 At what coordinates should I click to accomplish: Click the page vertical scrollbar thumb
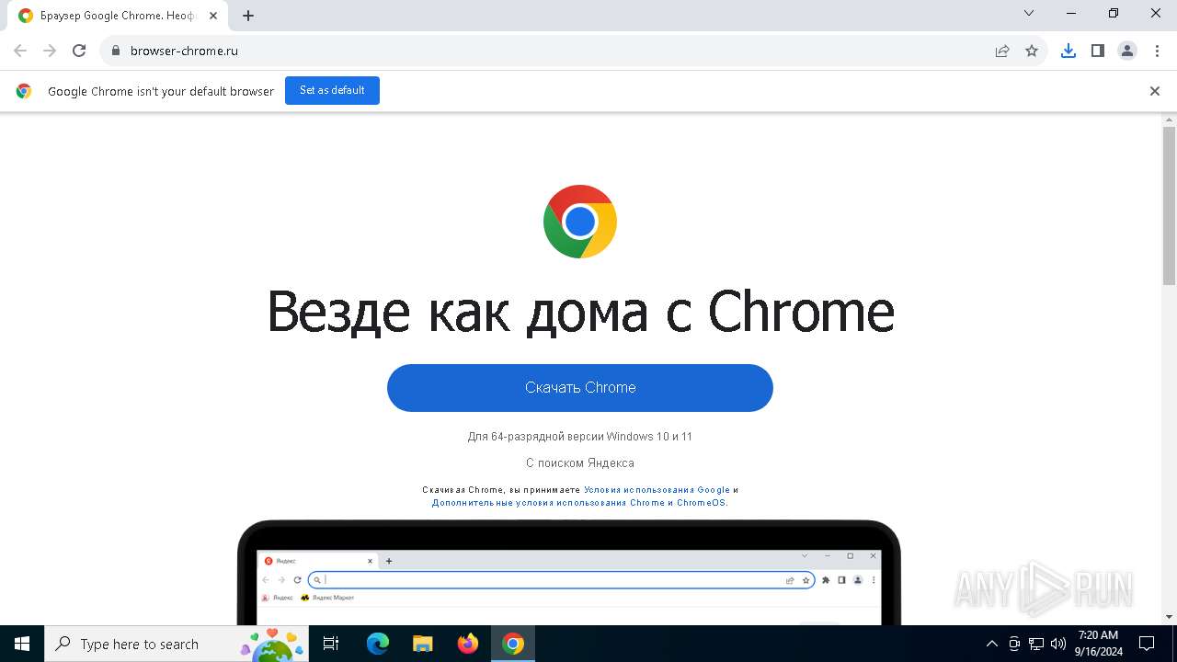1170,206
